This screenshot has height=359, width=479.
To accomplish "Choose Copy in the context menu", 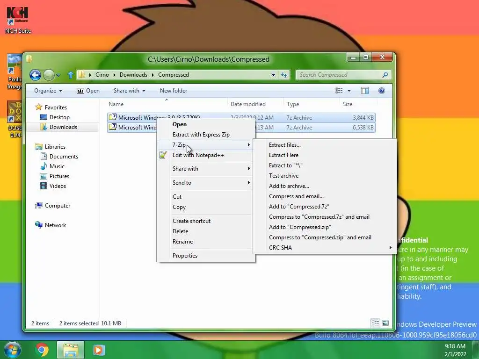I will click(x=206, y=207).
